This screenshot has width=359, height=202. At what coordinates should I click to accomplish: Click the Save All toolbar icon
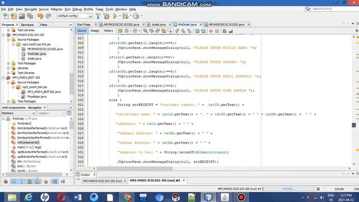[x=30, y=16]
